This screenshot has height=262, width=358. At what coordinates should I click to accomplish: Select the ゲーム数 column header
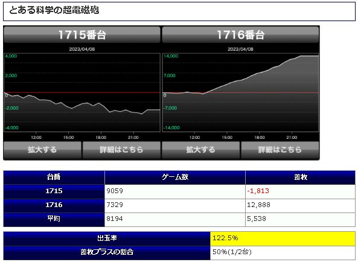pyautogui.click(x=175, y=177)
